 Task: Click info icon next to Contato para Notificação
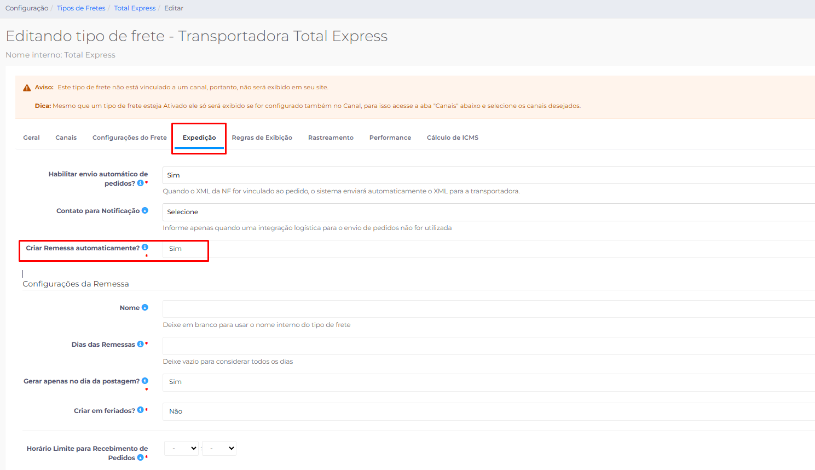pos(145,210)
